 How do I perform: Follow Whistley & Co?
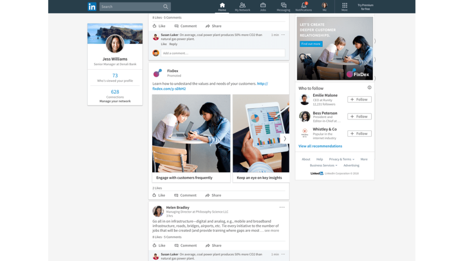tap(359, 134)
